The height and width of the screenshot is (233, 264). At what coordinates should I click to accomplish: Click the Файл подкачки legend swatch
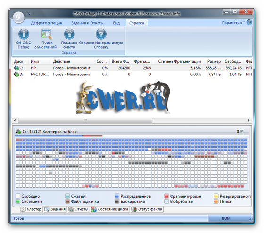click(67, 201)
